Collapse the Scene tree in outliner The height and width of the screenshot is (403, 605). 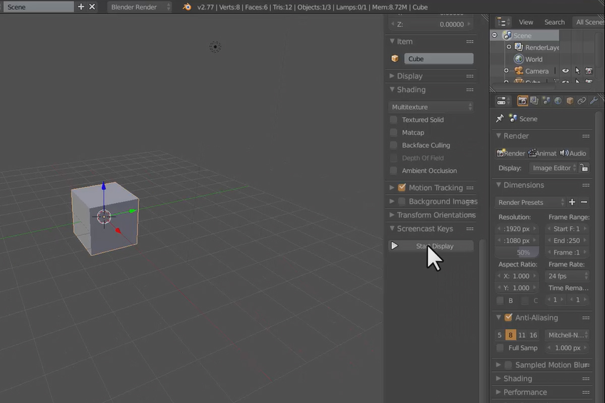tap(495, 35)
